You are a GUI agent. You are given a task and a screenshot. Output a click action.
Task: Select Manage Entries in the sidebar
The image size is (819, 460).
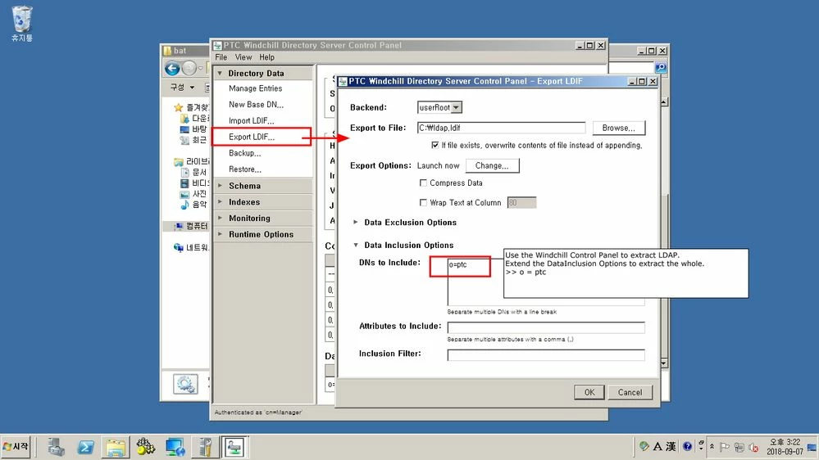pos(255,88)
